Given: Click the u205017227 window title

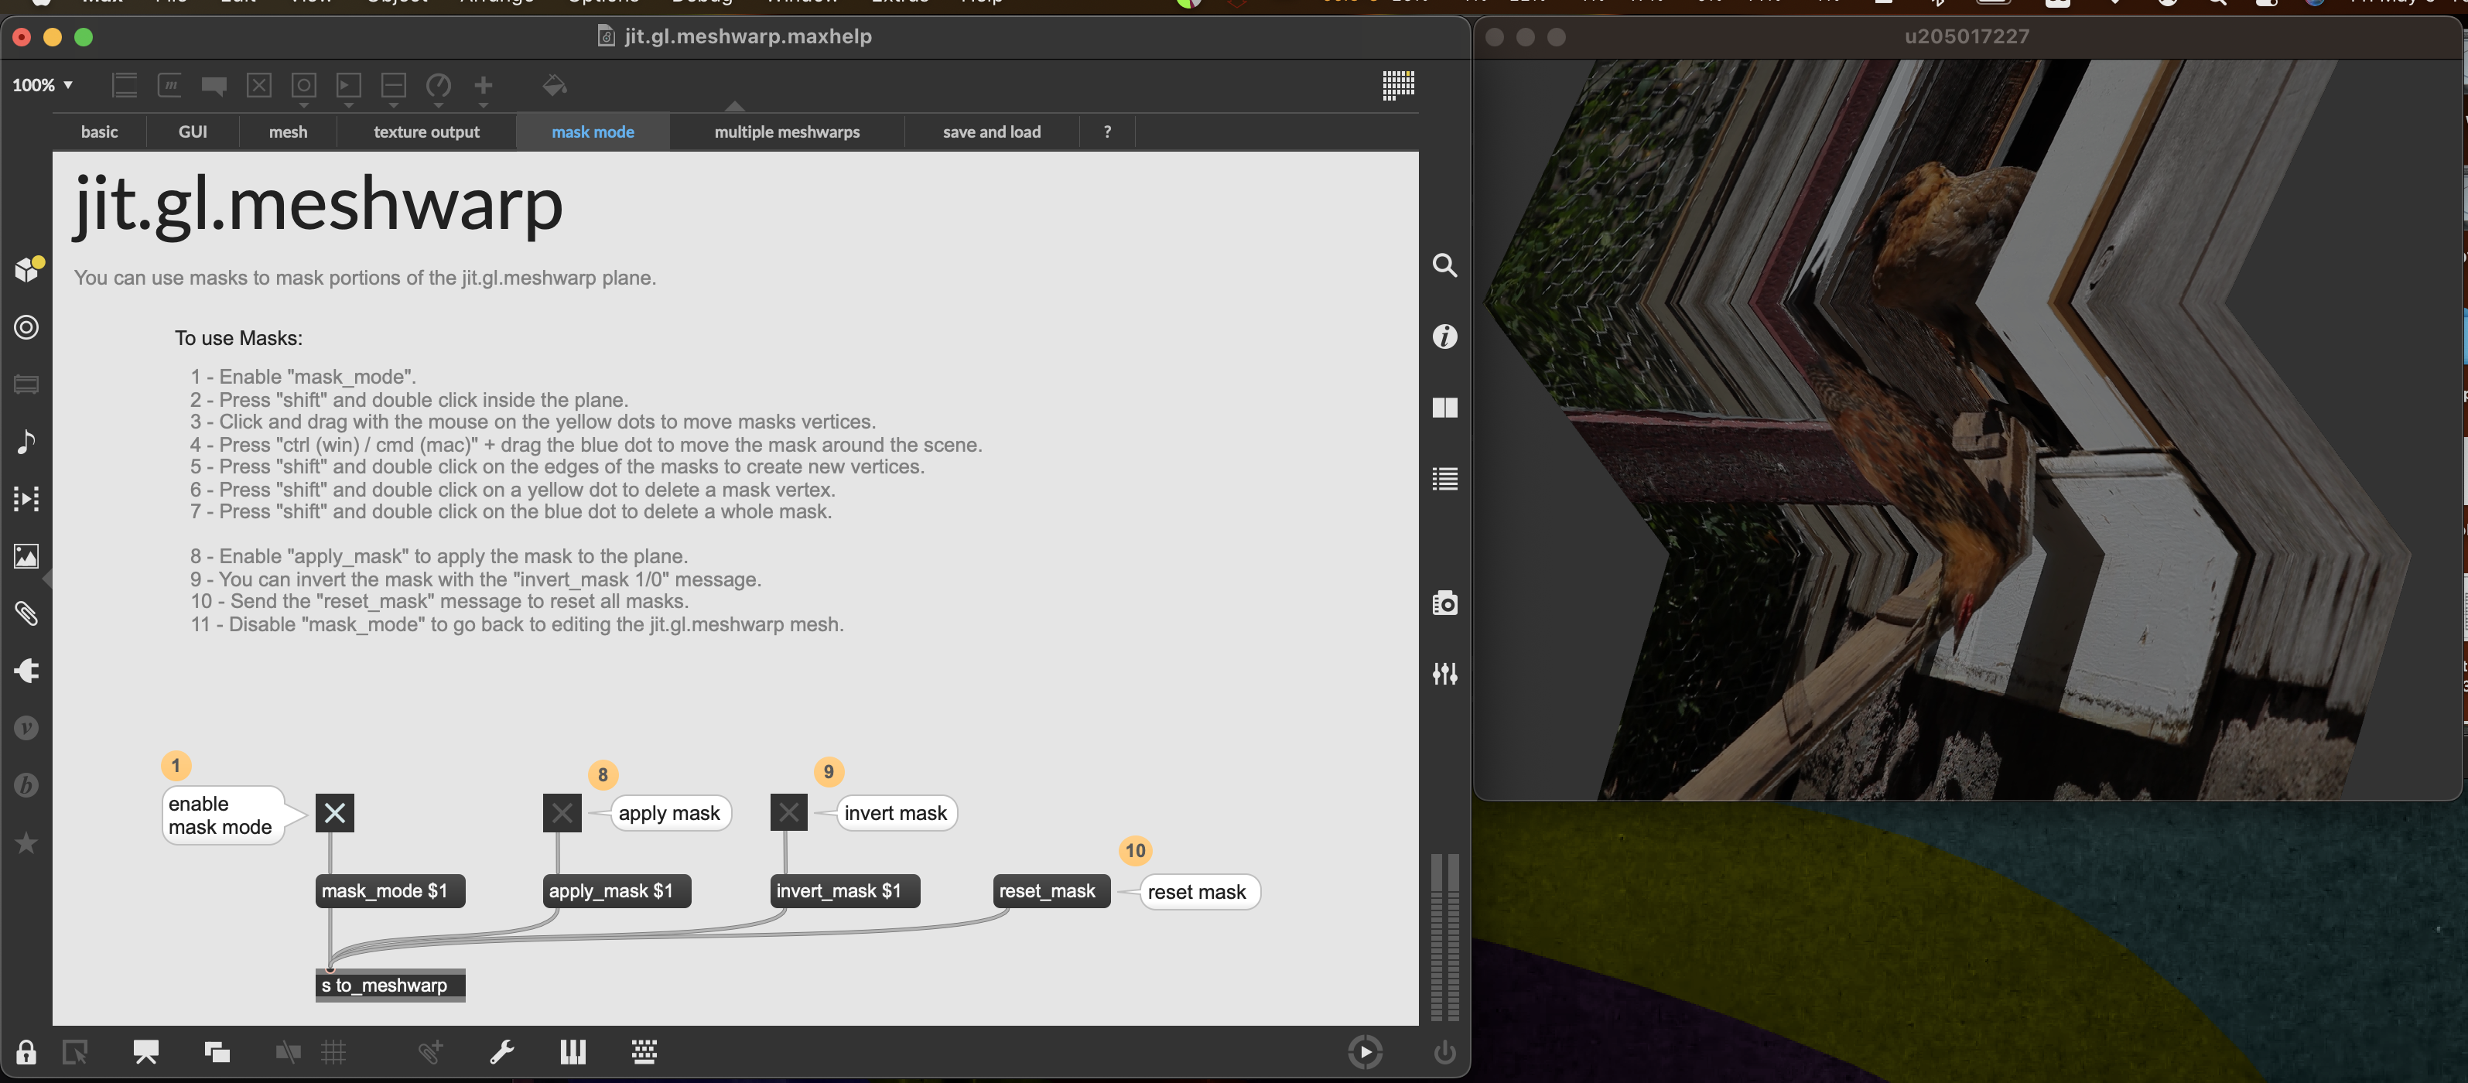Looking at the screenshot, I should click(1967, 36).
